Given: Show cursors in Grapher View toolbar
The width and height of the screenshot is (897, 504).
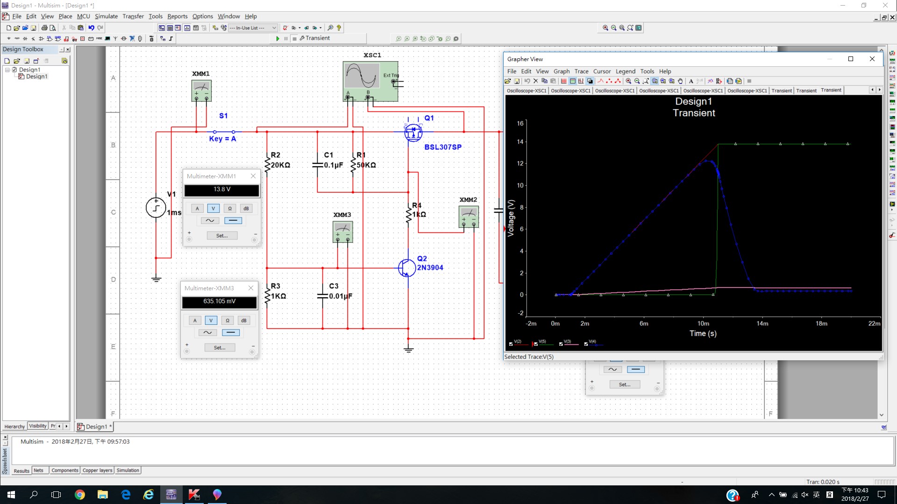Looking at the screenshot, I should tap(581, 81).
